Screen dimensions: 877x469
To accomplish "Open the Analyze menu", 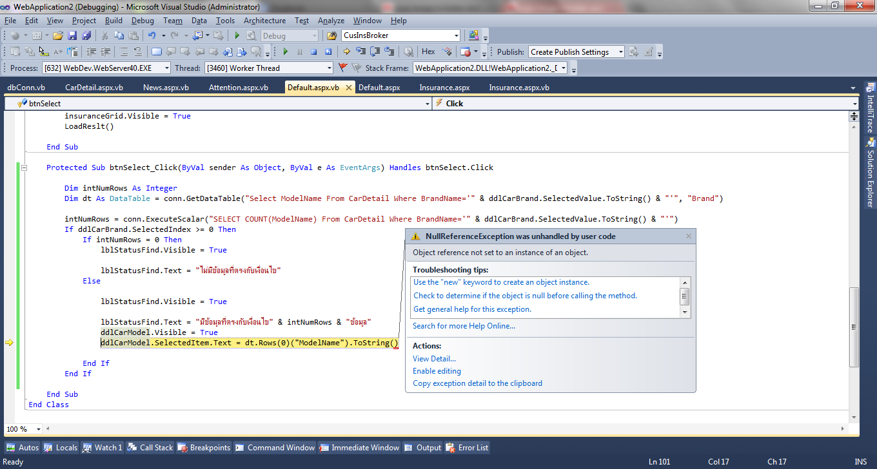I will [x=331, y=21].
